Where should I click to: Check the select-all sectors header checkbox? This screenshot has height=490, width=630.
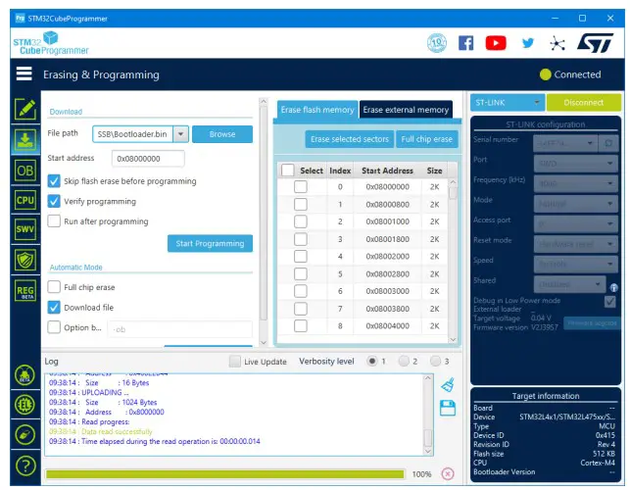tap(288, 171)
